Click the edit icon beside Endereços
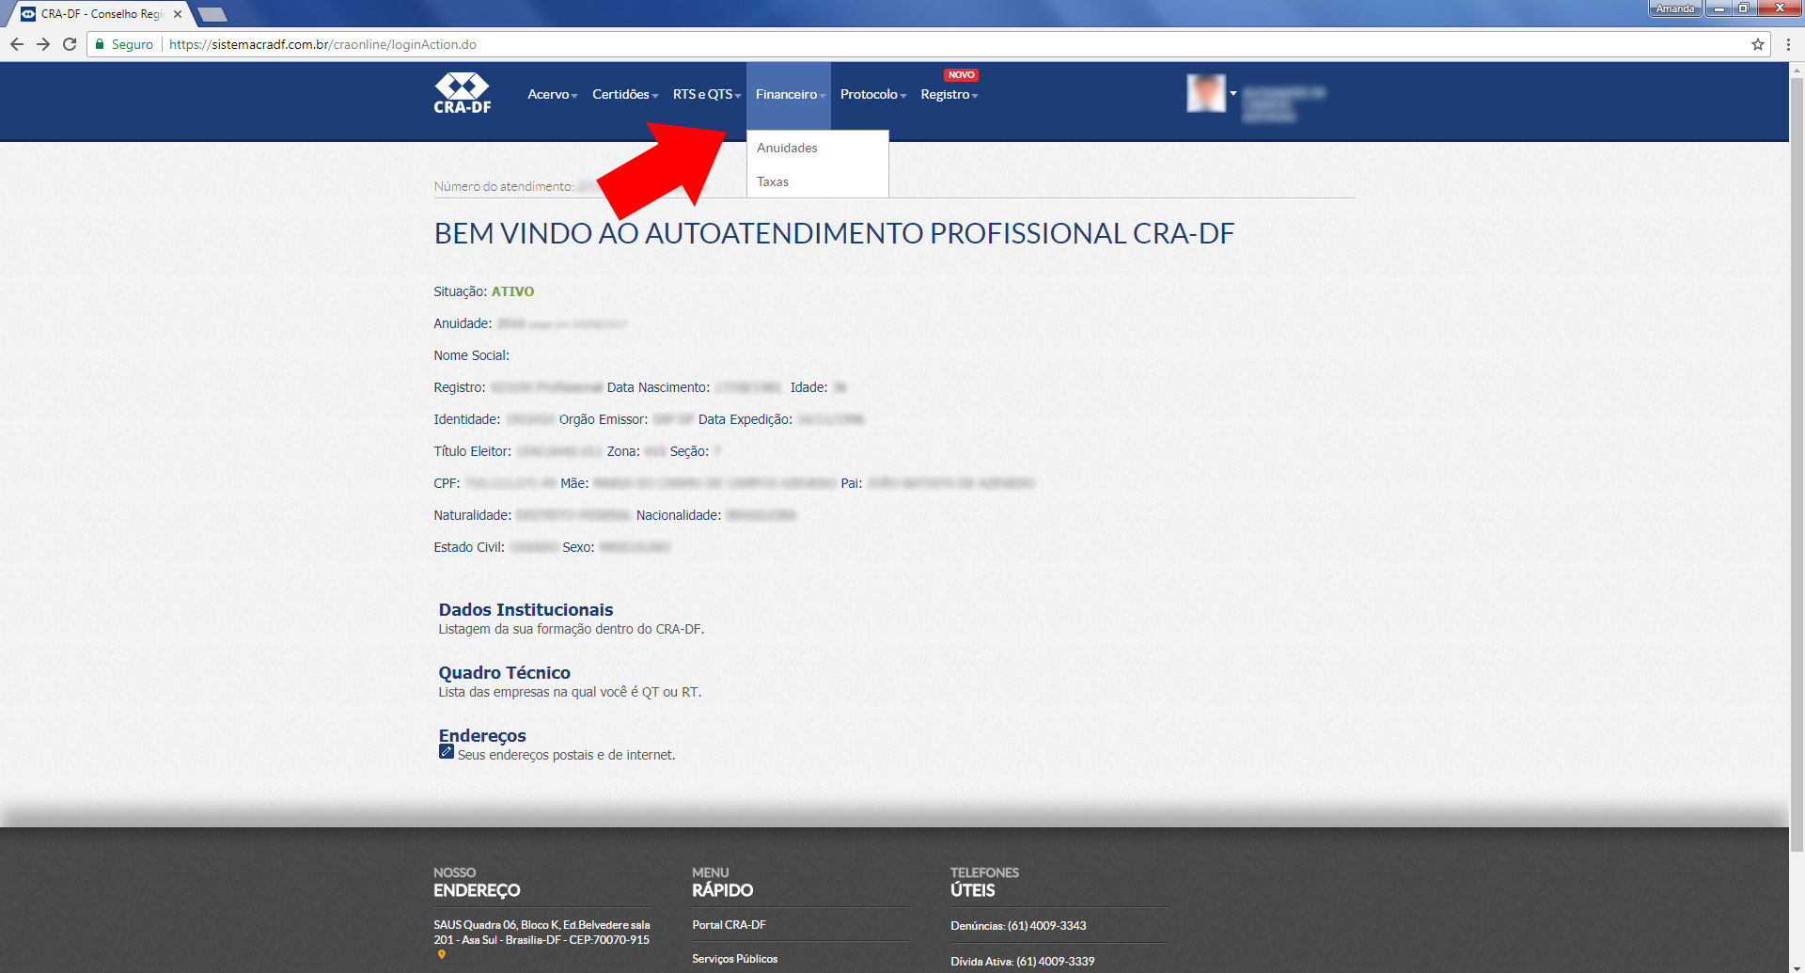The height and width of the screenshot is (973, 1805). pos(447,752)
